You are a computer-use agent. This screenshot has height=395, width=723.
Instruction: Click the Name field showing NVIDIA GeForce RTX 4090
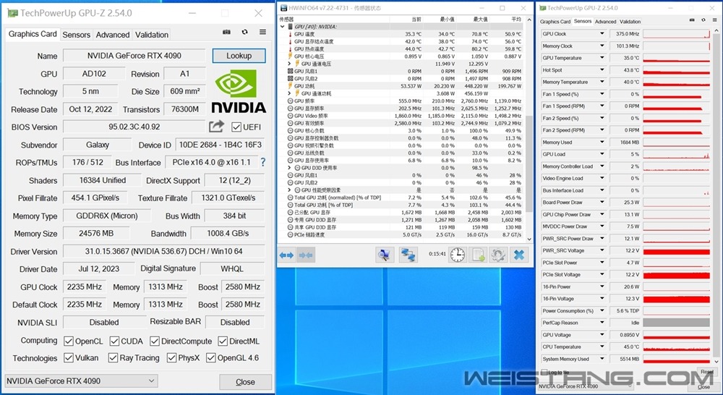pyautogui.click(x=134, y=56)
